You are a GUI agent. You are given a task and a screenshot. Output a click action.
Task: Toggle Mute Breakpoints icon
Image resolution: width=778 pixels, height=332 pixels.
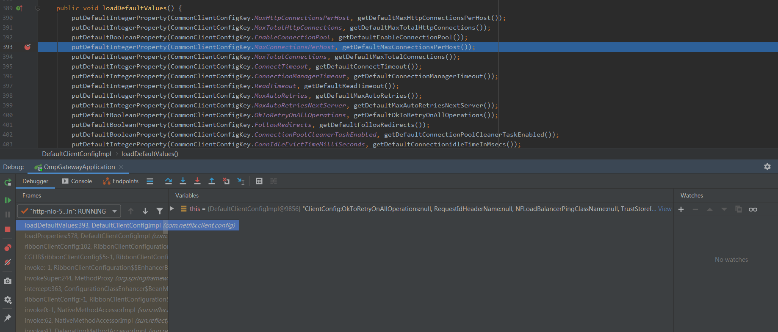(8, 262)
